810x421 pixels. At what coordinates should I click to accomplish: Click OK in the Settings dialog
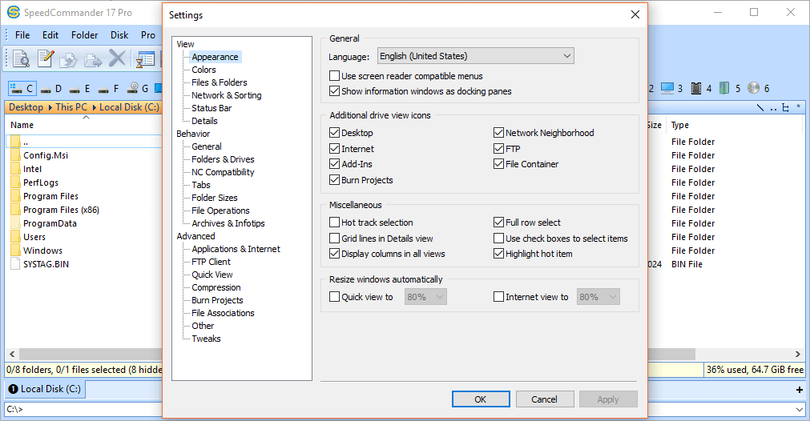(x=481, y=399)
